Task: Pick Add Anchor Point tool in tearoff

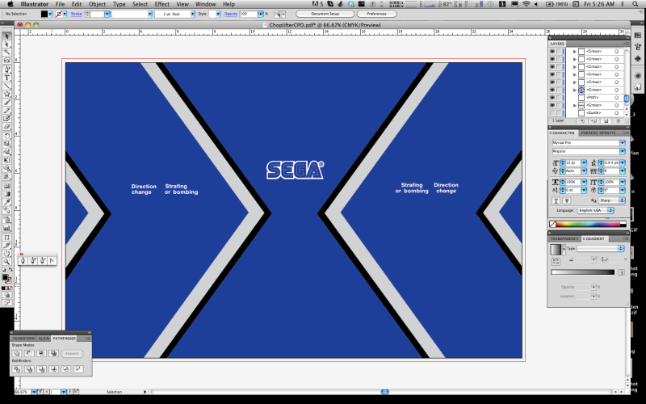Action: click(x=32, y=260)
